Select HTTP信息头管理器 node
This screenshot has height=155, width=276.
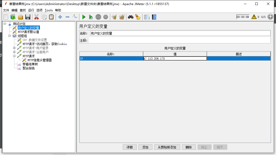39,60
